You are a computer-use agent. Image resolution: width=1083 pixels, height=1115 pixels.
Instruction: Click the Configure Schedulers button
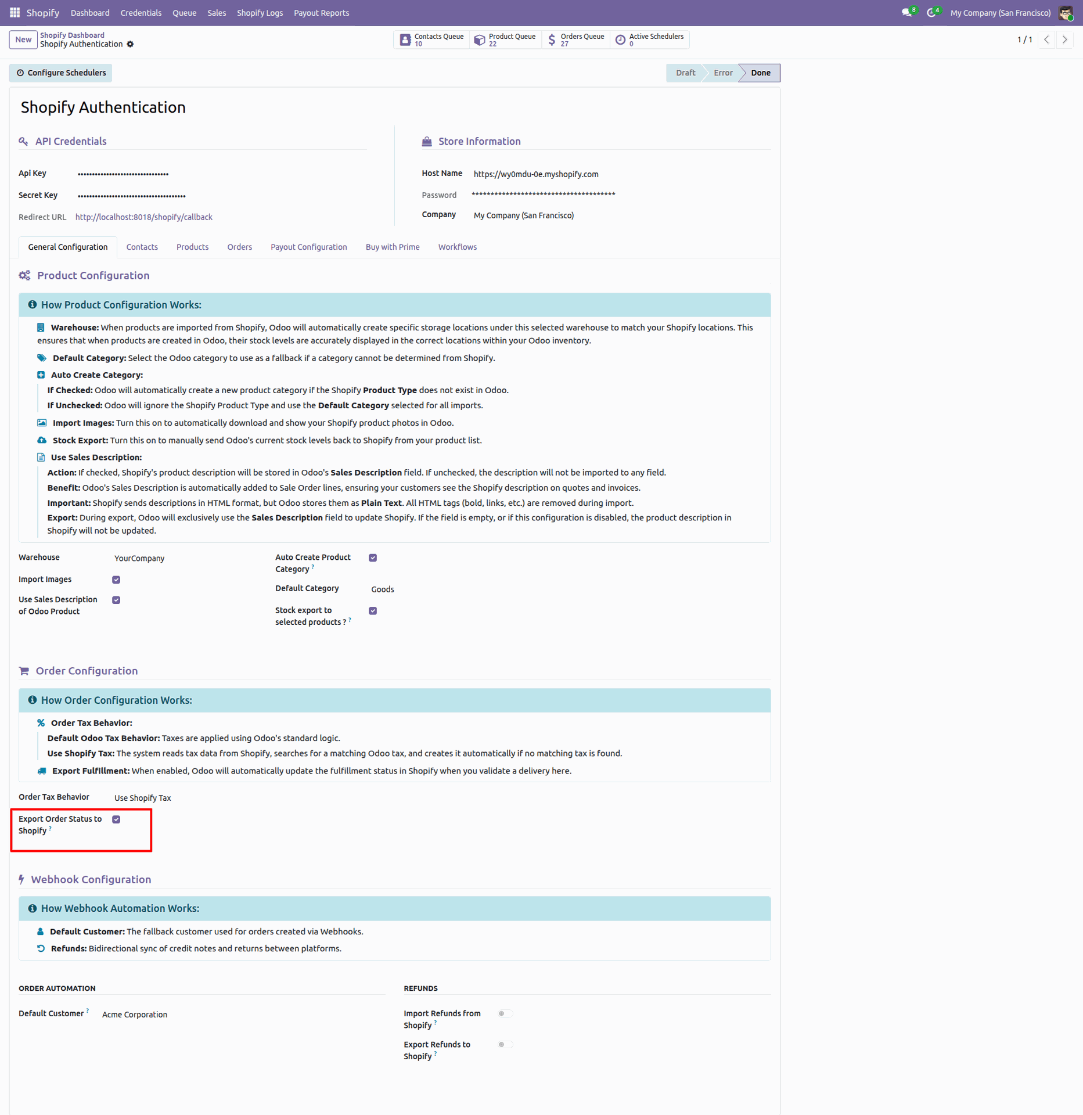[61, 73]
